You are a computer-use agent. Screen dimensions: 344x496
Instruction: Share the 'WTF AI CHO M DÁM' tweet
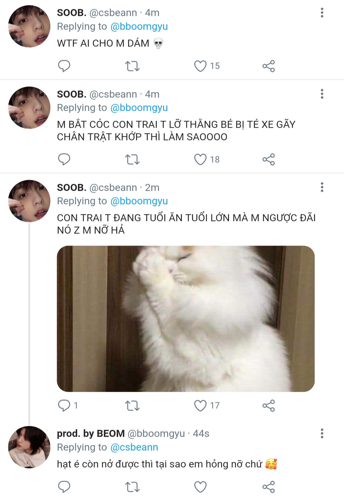click(269, 66)
